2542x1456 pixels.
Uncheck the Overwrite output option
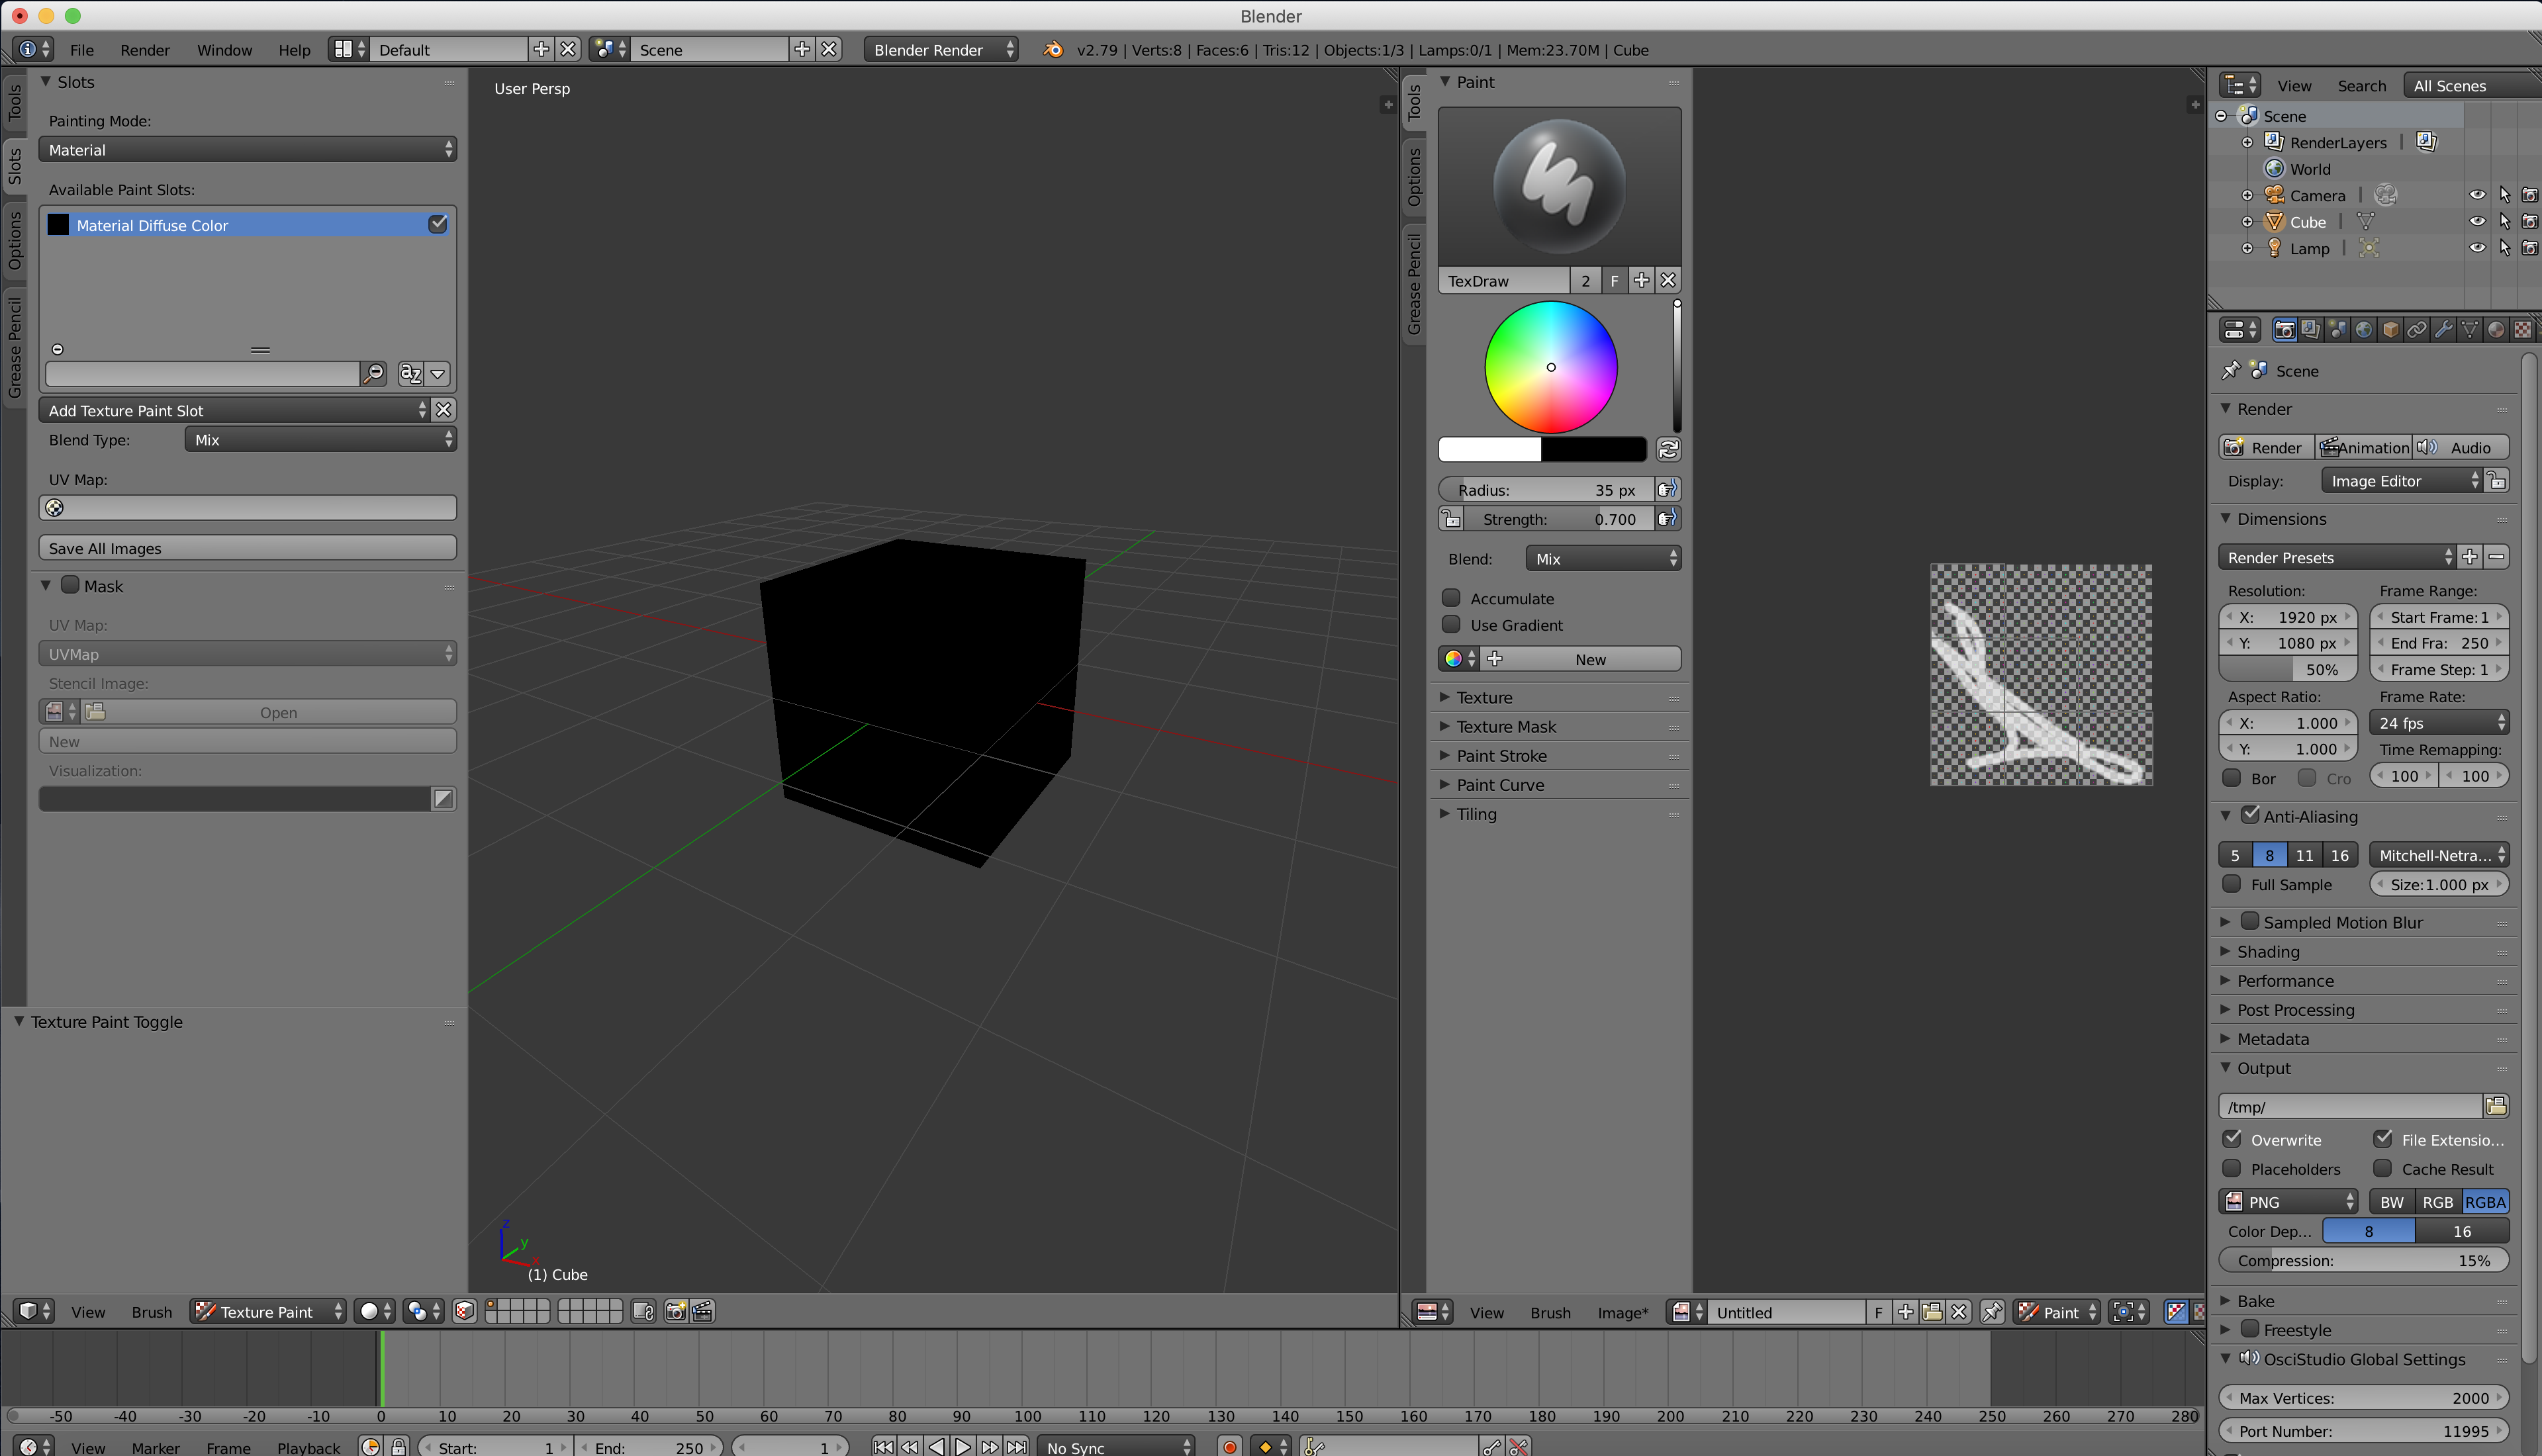click(2232, 1139)
